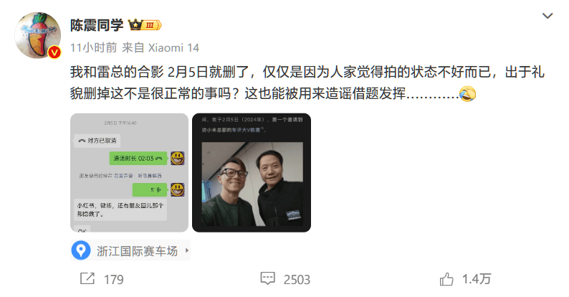Click the comment count 2503
Image resolution: width=569 pixels, height=297 pixels.
[297, 280]
